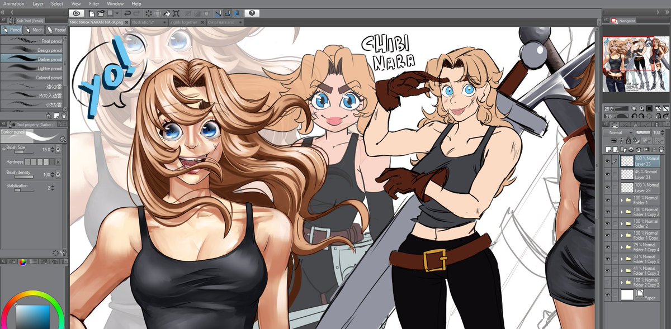671x329 pixels.
Task: Open the Help menu
Action: (136, 3)
